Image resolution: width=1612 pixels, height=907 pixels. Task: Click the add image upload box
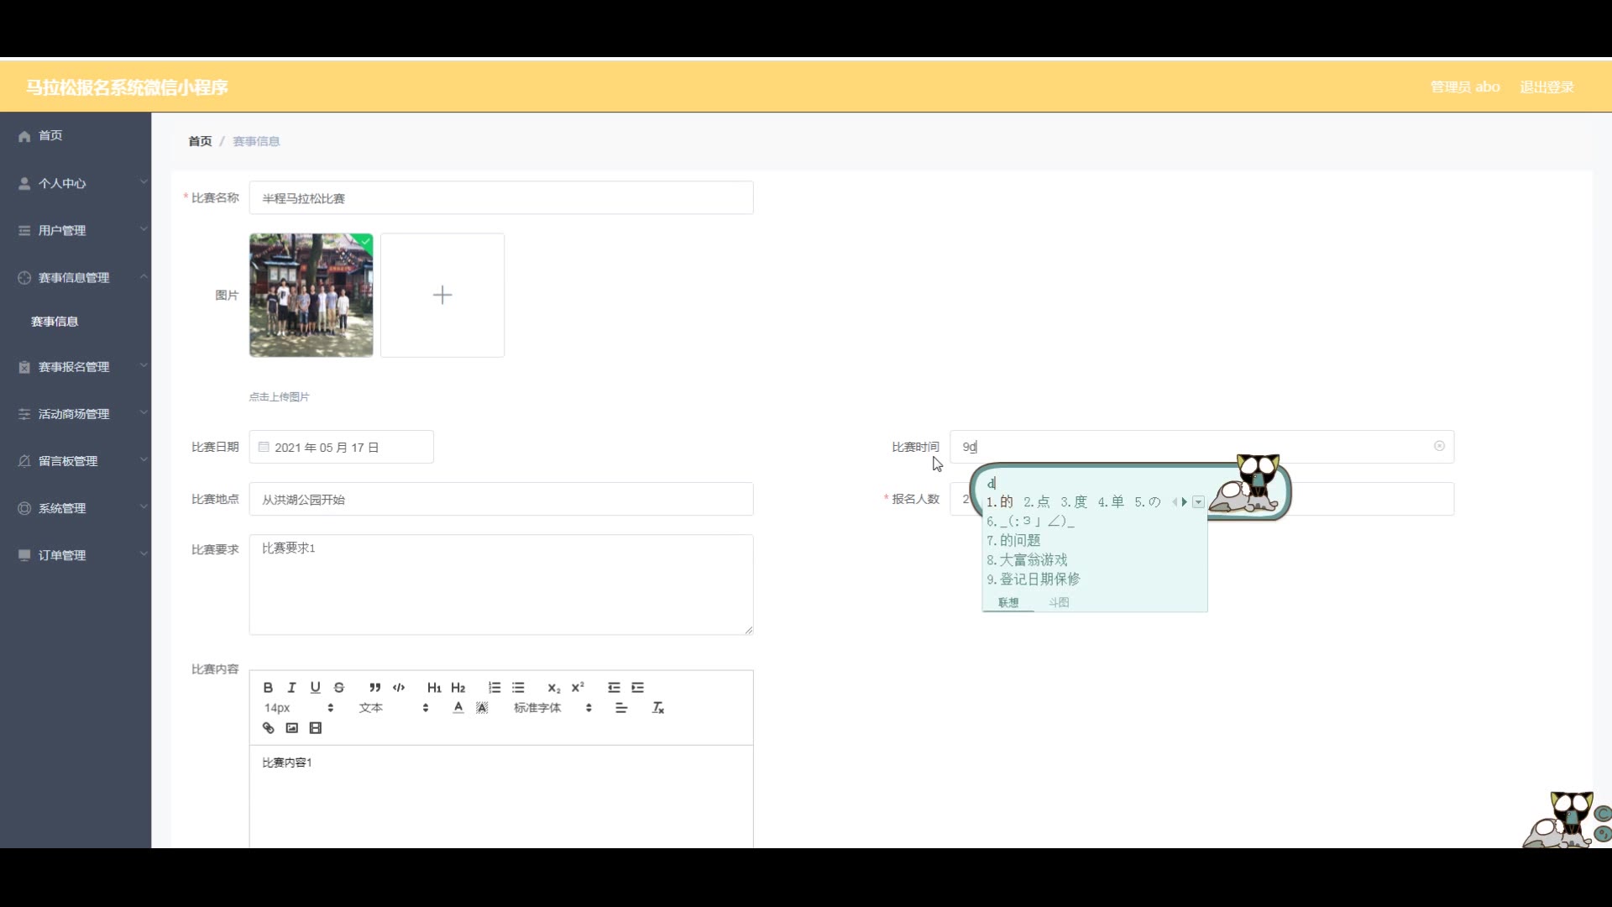coord(442,295)
